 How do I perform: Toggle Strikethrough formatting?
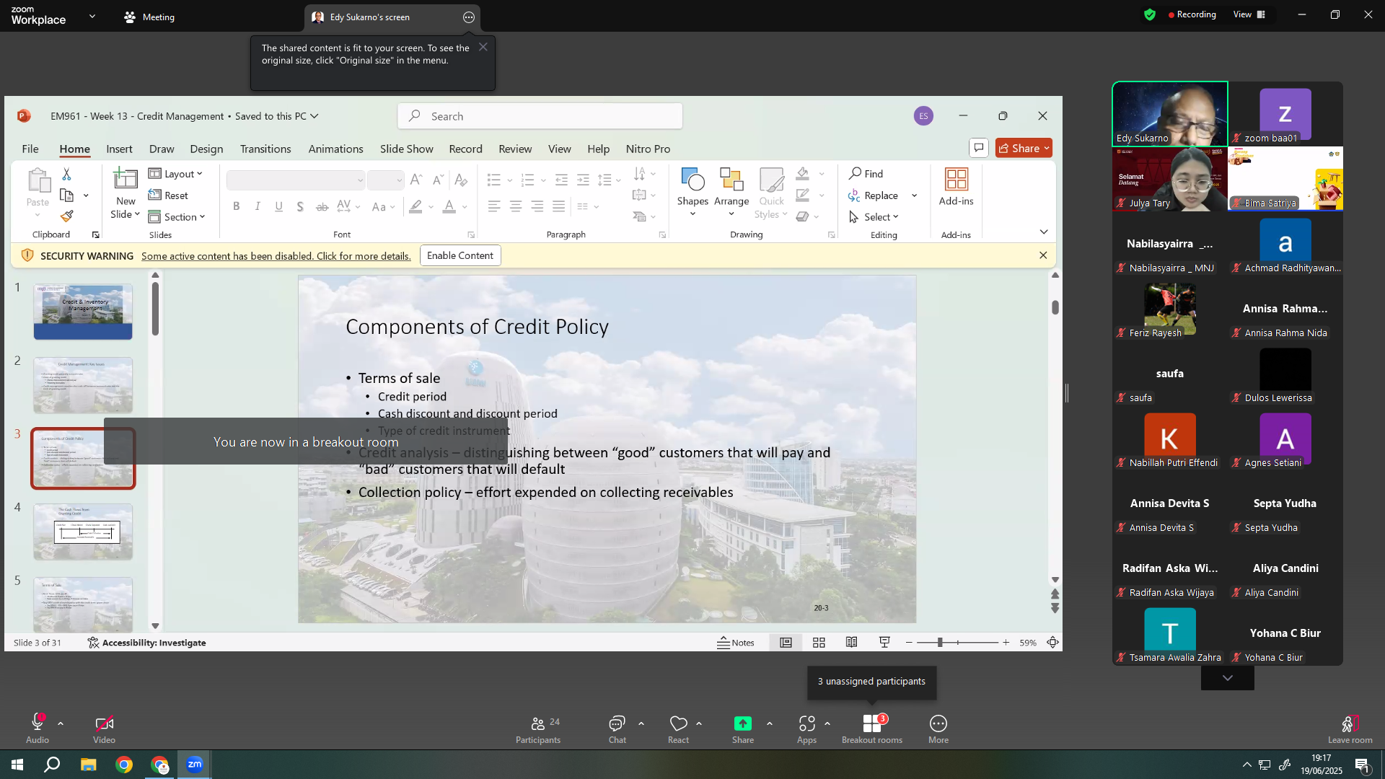coord(322,207)
